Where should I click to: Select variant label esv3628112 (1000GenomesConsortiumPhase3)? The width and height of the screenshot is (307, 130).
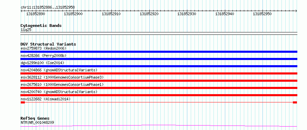62,77
